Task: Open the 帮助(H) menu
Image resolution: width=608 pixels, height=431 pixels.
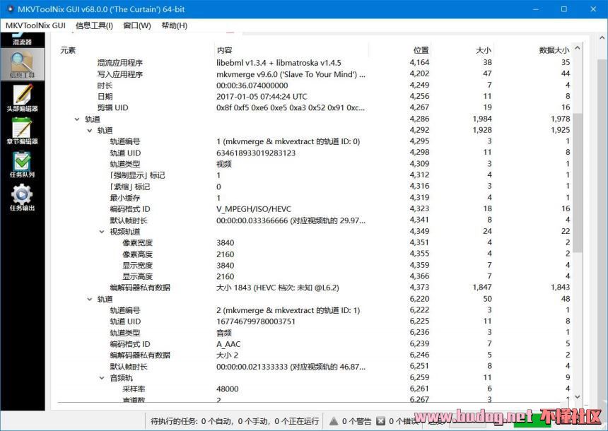Action: pyautogui.click(x=174, y=25)
